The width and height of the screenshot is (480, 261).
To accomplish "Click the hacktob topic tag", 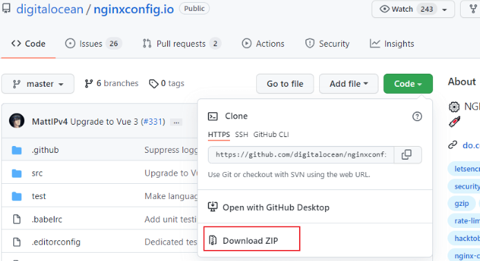I will 464,238.
